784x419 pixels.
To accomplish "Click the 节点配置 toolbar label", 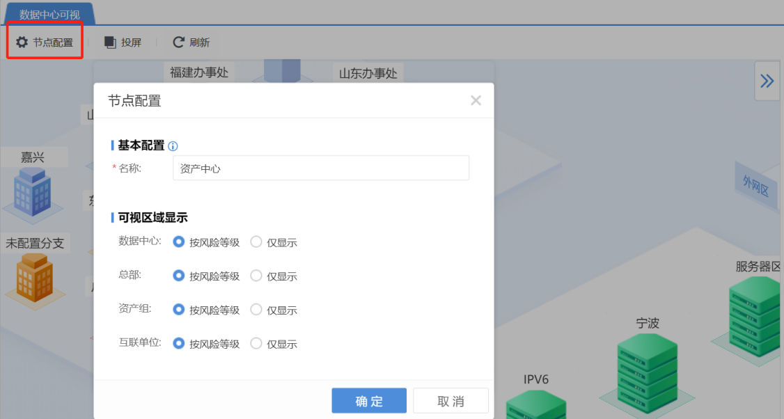I will [x=53, y=42].
